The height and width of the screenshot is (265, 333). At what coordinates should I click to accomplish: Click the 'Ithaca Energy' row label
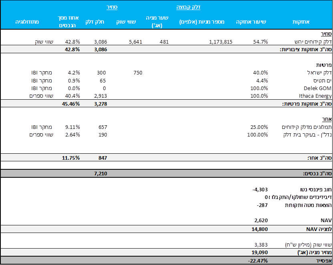pyautogui.click(x=315, y=96)
